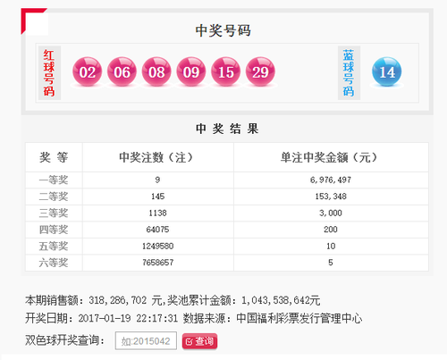Focus the 双色球开奖查询 issue number field
447x360 pixels.
tap(146, 341)
